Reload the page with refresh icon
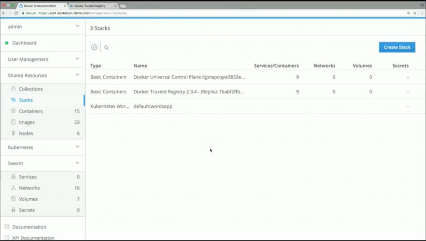 16,13
